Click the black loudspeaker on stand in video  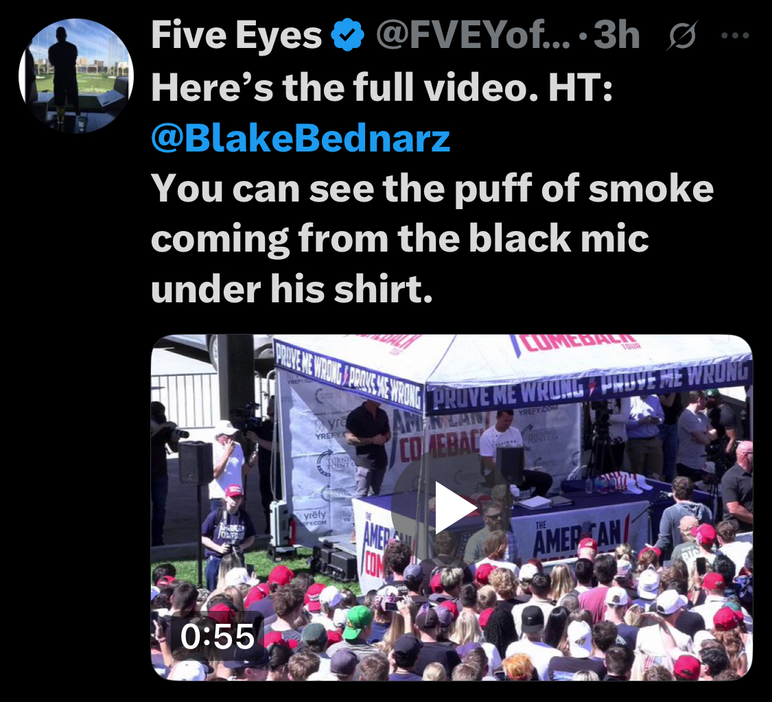click(196, 463)
